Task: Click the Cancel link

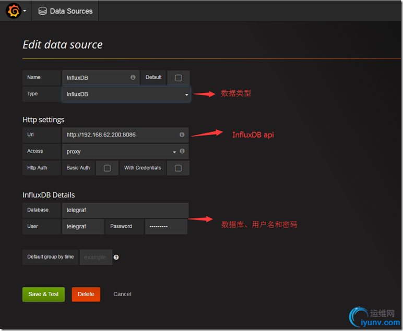Action: (x=122, y=295)
